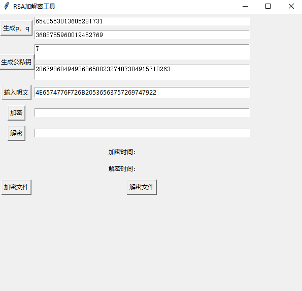The height and width of the screenshot is (291, 302).
Task: Click the empty ciphertext field beside 加密
Action: [142, 112]
